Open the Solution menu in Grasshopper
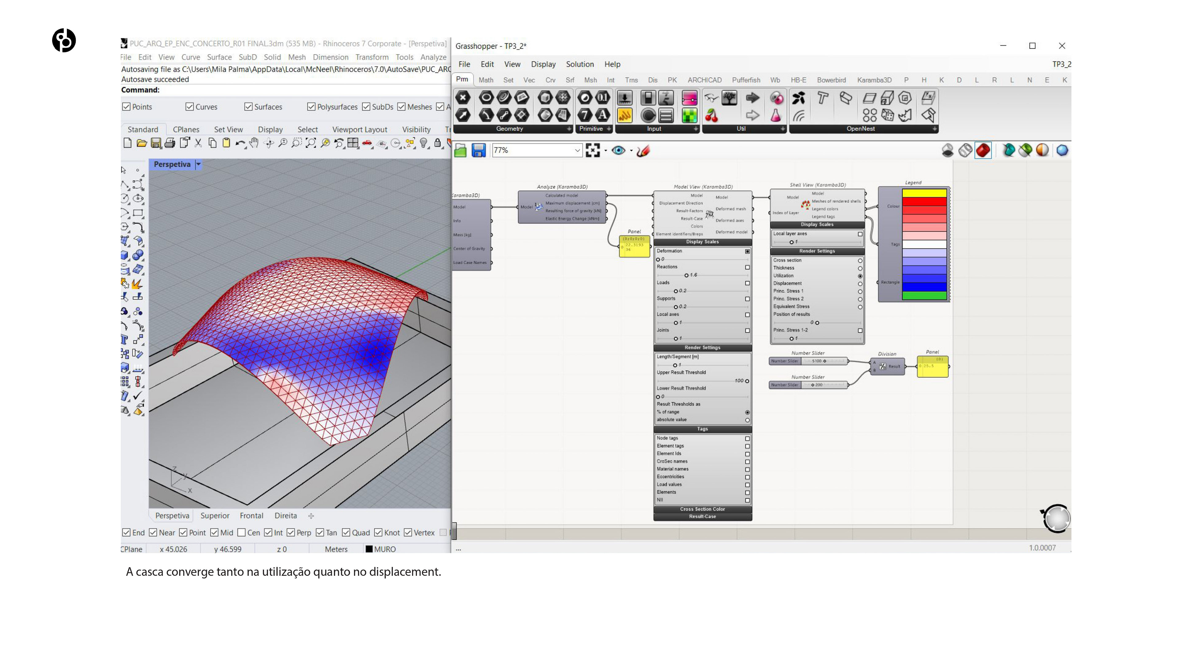The height and width of the screenshot is (663, 1179). (x=579, y=64)
